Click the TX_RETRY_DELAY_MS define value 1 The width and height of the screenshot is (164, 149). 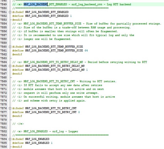[87, 70]
